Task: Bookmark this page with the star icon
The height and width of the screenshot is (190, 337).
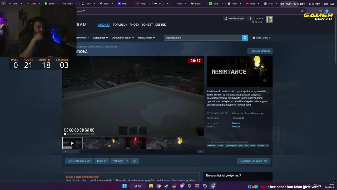Action: [x=302, y=11]
